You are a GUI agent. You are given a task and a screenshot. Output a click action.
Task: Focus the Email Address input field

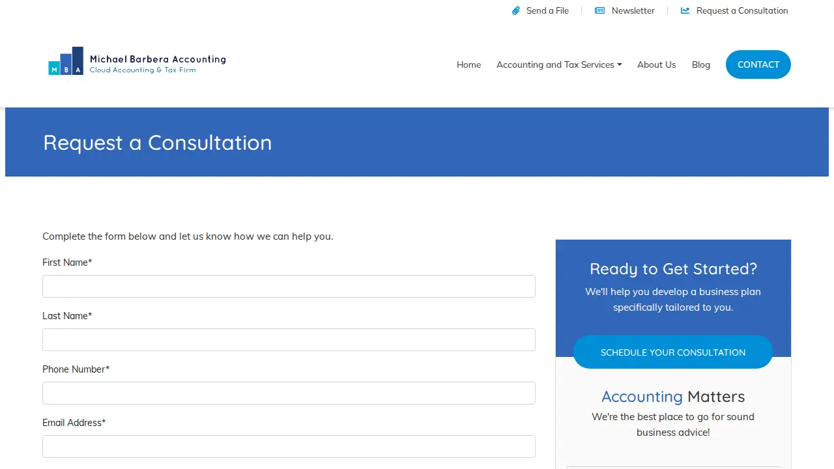click(x=289, y=446)
